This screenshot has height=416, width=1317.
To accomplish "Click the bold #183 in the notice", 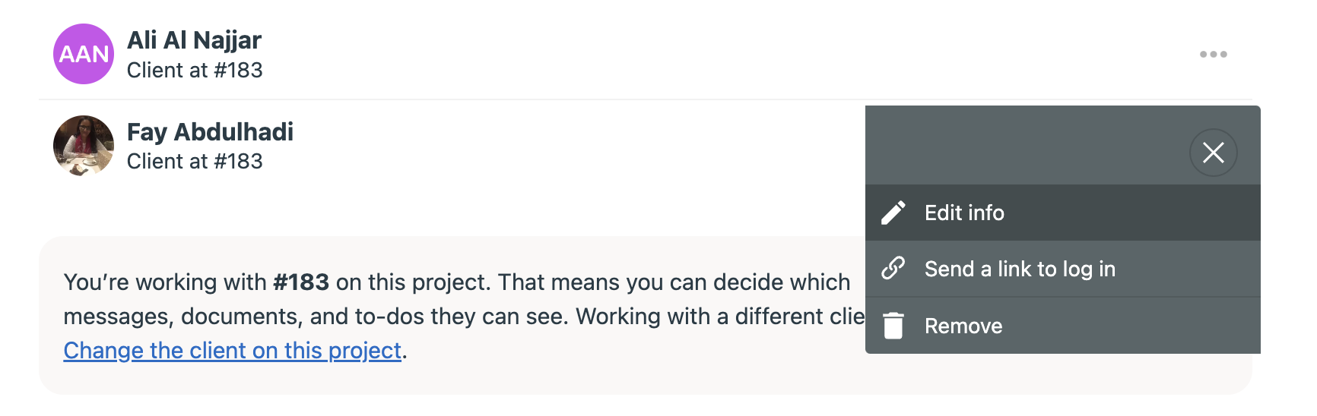I will [301, 282].
